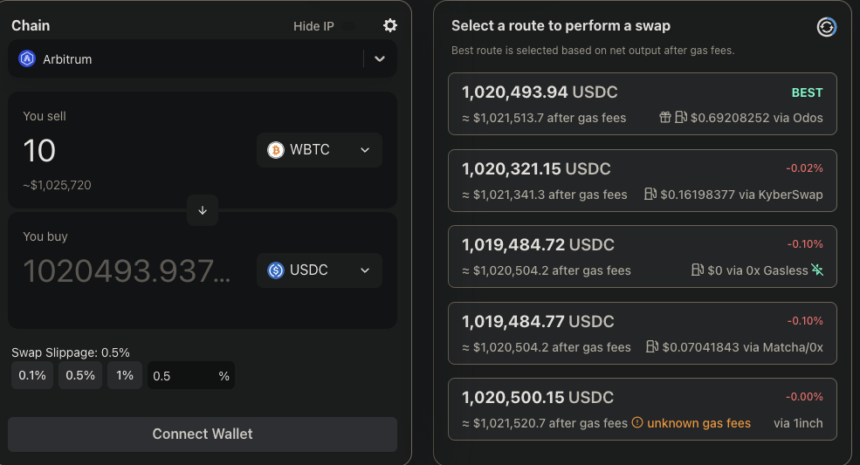Open the WBTC token selector
The height and width of the screenshot is (465, 860).
[320, 150]
